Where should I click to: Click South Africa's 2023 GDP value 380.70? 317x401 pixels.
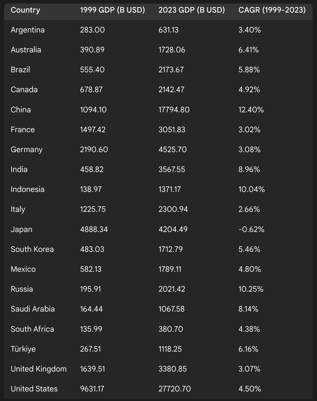[x=171, y=329]
